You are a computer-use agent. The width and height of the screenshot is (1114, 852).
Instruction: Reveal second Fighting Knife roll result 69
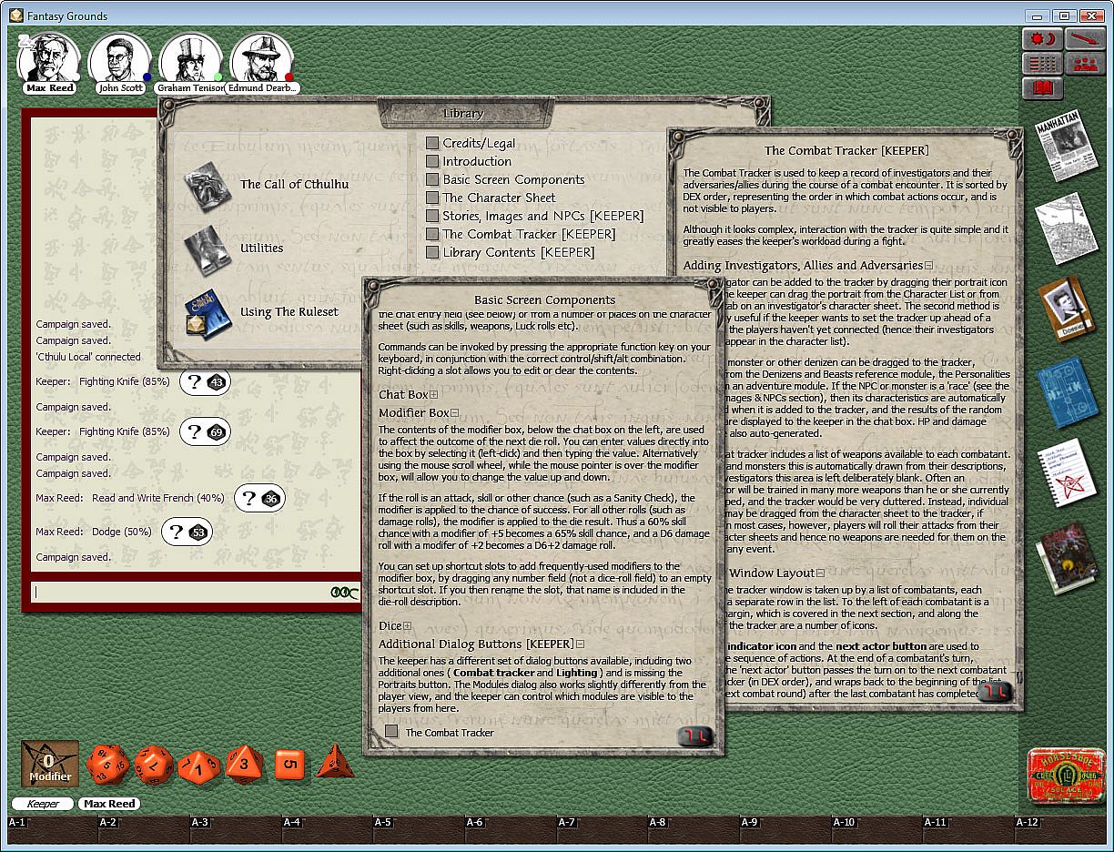[205, 431]
